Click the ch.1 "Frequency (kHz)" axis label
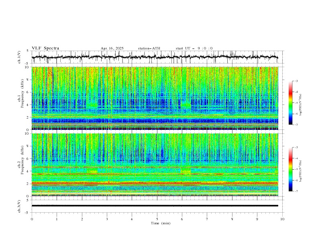The height and width of the screenshot is (246, 318). coord(22,93)
